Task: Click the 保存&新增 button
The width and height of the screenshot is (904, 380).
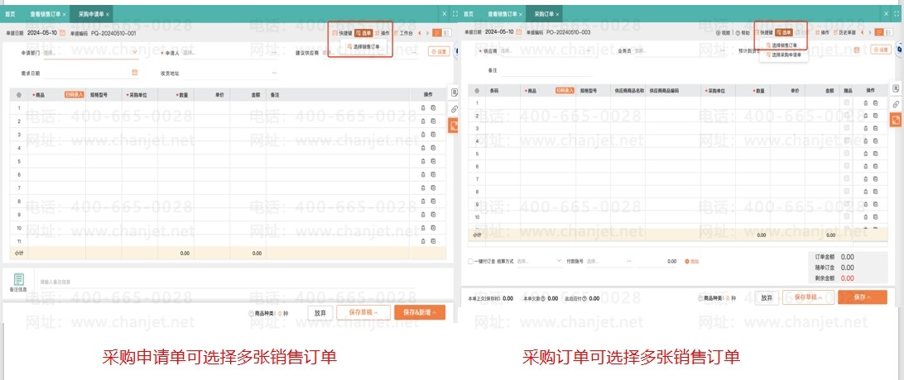Action: [x=421, y=313]
